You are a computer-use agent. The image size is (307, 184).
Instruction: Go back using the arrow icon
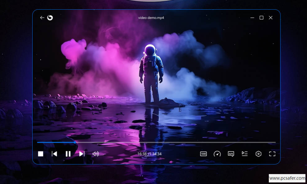tap(42, 18)
